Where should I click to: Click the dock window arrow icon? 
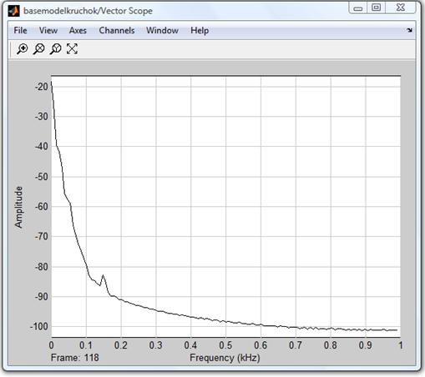point(409,30)
